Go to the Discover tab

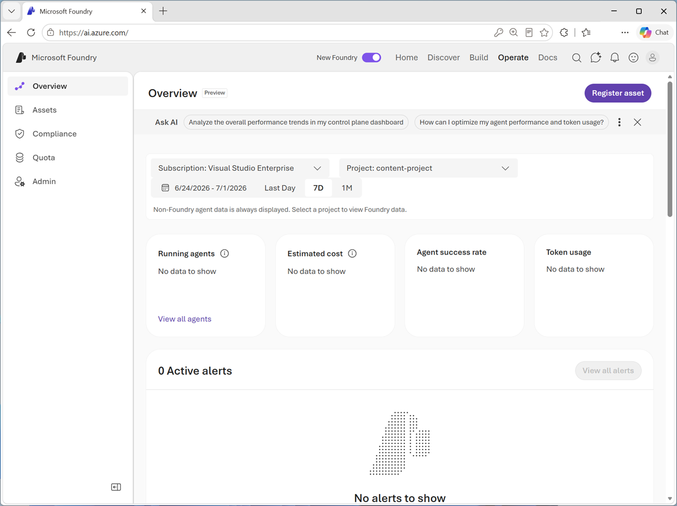click(443, 58)
